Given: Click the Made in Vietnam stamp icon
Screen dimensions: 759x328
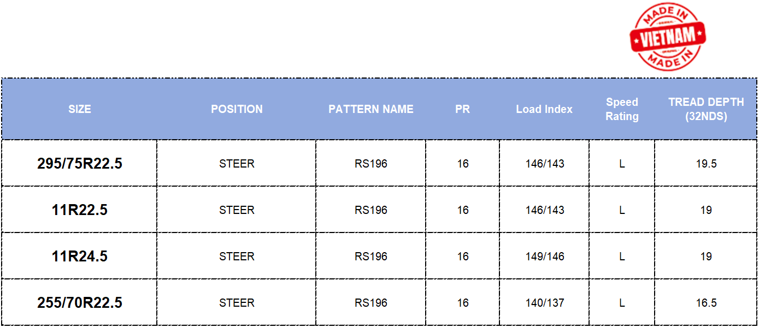Looking at the screenshot, I should (x=667, y=37).
